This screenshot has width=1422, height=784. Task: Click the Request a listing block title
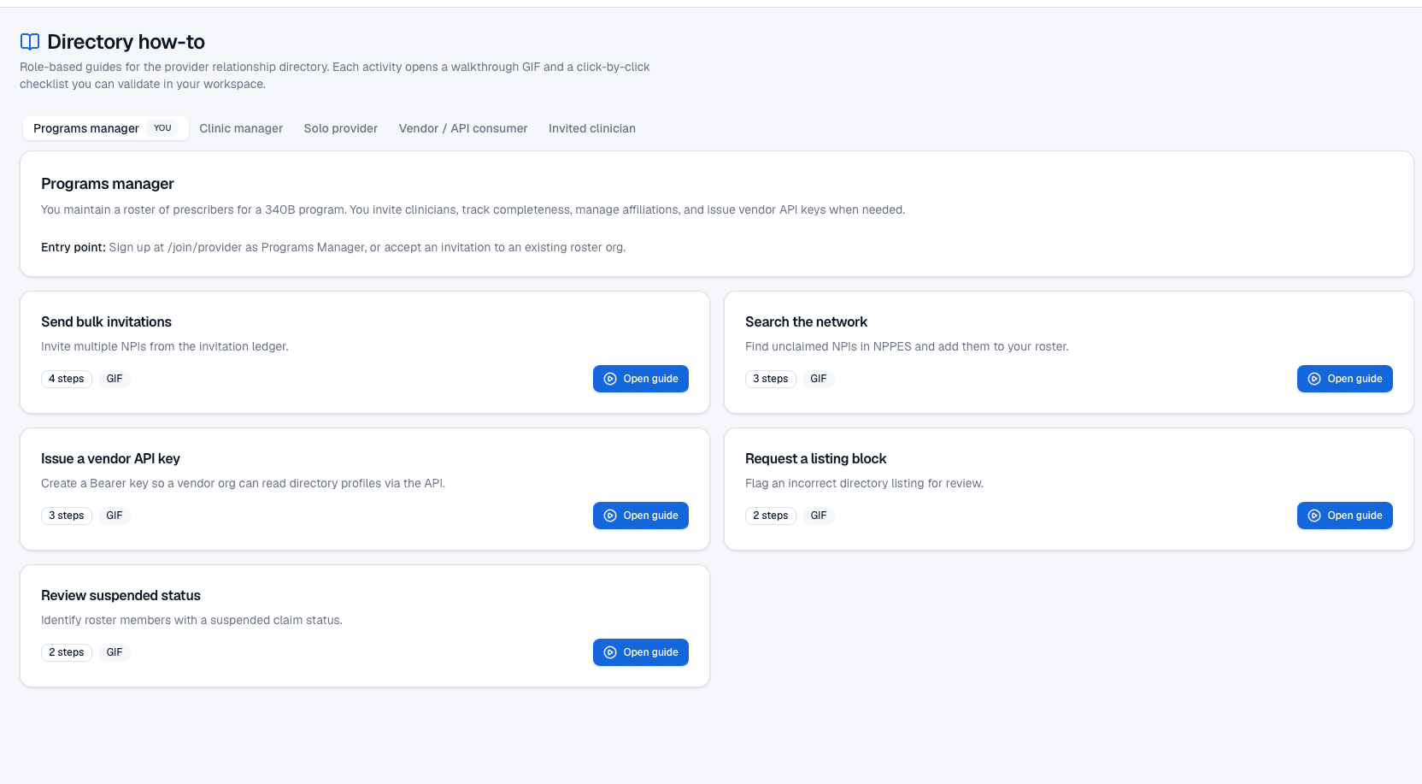click(815, 458)
